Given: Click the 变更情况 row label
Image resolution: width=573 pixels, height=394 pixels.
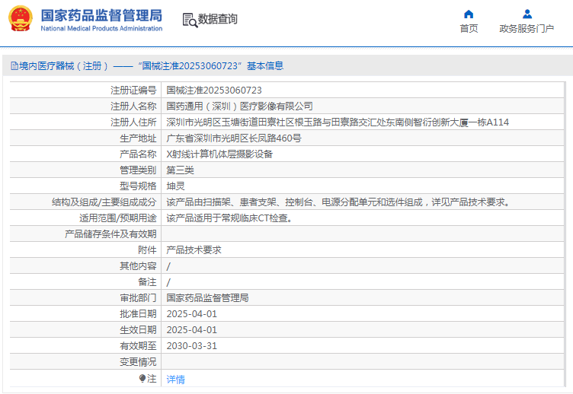Looking at the screenshot, I should click(138, 362).
